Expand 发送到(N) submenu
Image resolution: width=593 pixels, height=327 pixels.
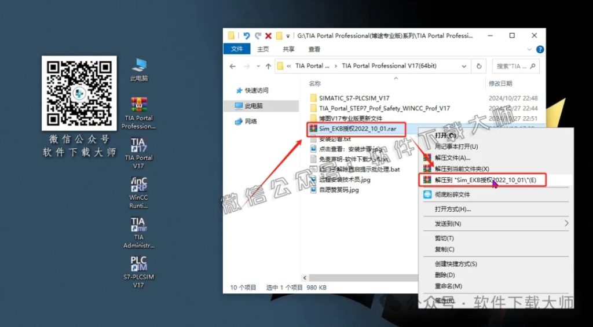pyautogui.click(x=496, y=223)
